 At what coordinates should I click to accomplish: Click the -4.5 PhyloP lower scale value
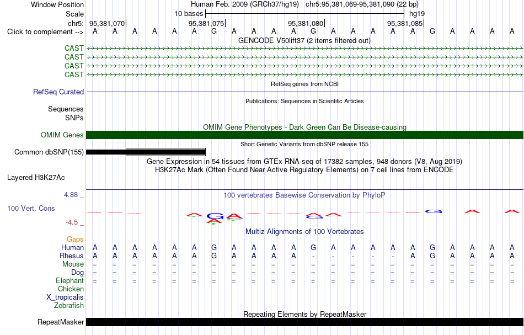point(72,222)
